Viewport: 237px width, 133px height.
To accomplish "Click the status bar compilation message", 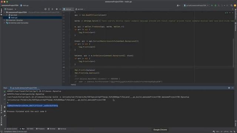I will pos(16,132).
